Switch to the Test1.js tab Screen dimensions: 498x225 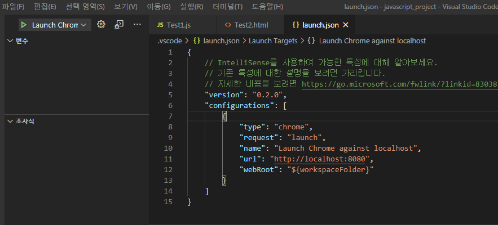tap(183, 25)
